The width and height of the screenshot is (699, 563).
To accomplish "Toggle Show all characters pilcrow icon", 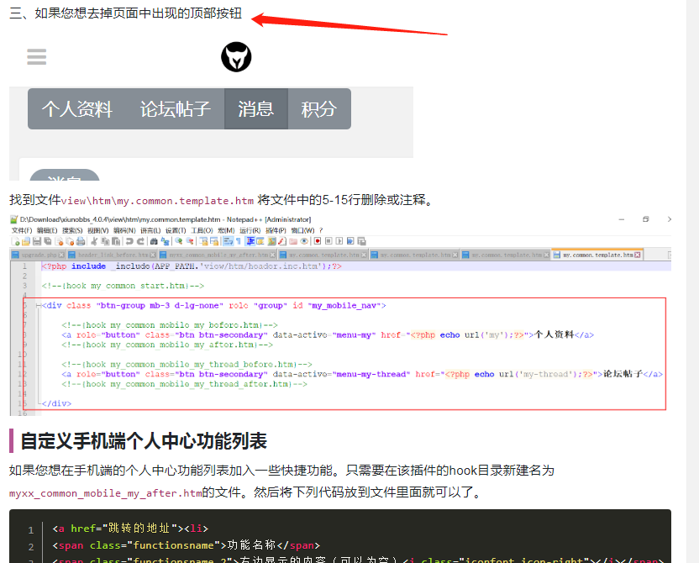I will click(x=239, y=241).
